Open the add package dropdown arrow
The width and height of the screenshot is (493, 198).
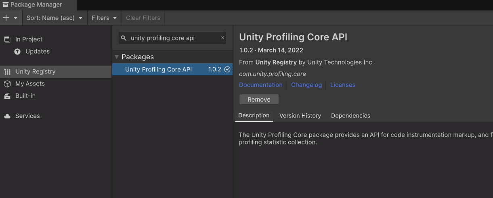click(x=16, y=18)
